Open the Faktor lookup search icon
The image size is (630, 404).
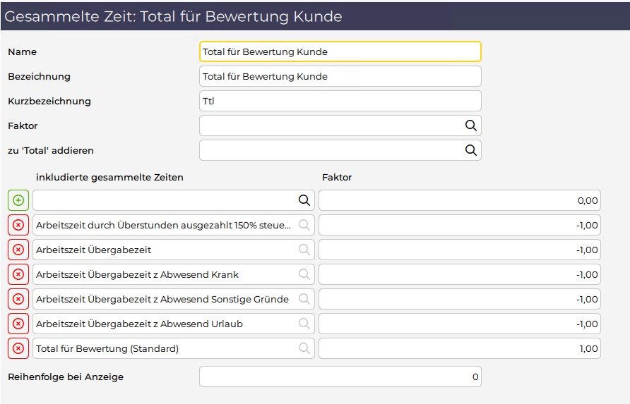(471, 126)
